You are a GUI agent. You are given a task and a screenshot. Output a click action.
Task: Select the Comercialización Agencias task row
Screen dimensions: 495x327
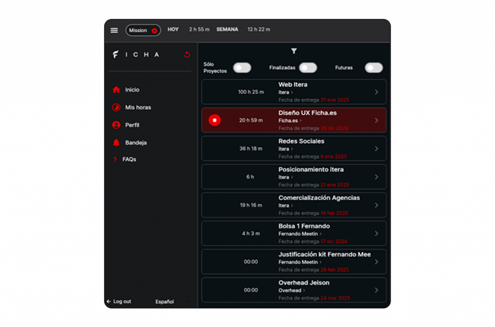pos(294,205)
